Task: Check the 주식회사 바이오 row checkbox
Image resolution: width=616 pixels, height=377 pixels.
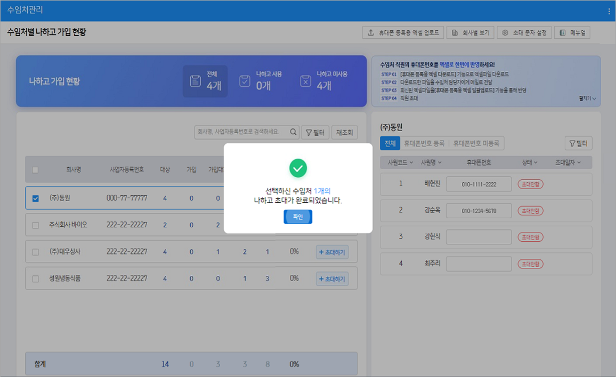Action: click(x=35, y=225)
